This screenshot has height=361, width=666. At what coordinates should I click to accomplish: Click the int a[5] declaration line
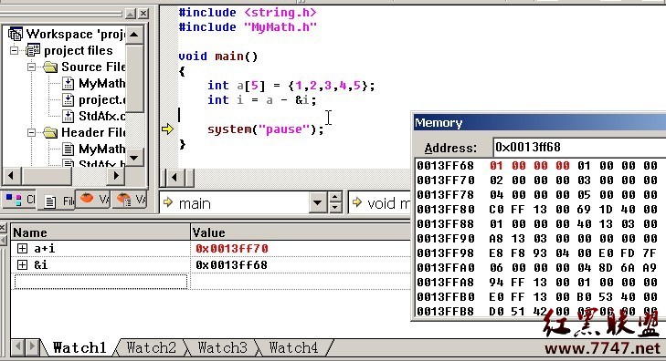coord(291,85)
